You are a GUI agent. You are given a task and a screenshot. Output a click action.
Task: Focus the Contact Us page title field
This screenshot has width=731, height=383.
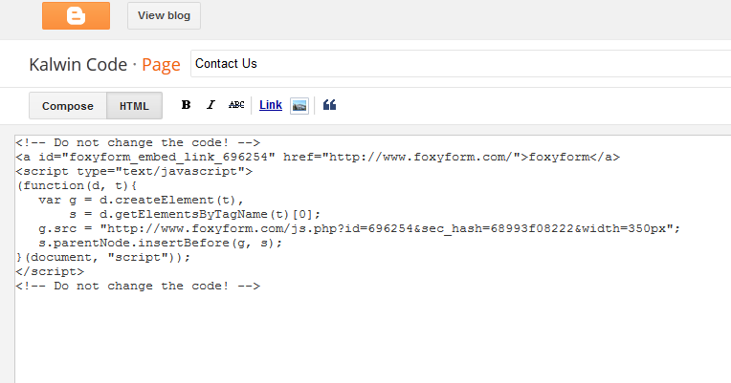coord(459,64)
